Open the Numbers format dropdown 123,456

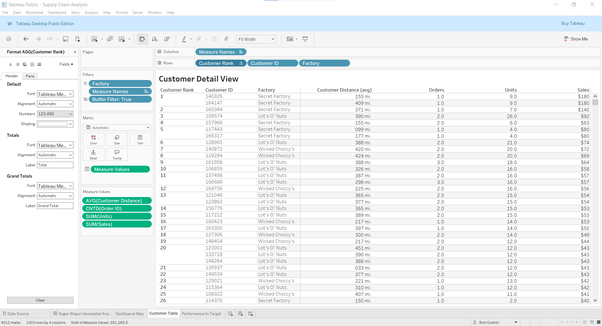point(55,114)
